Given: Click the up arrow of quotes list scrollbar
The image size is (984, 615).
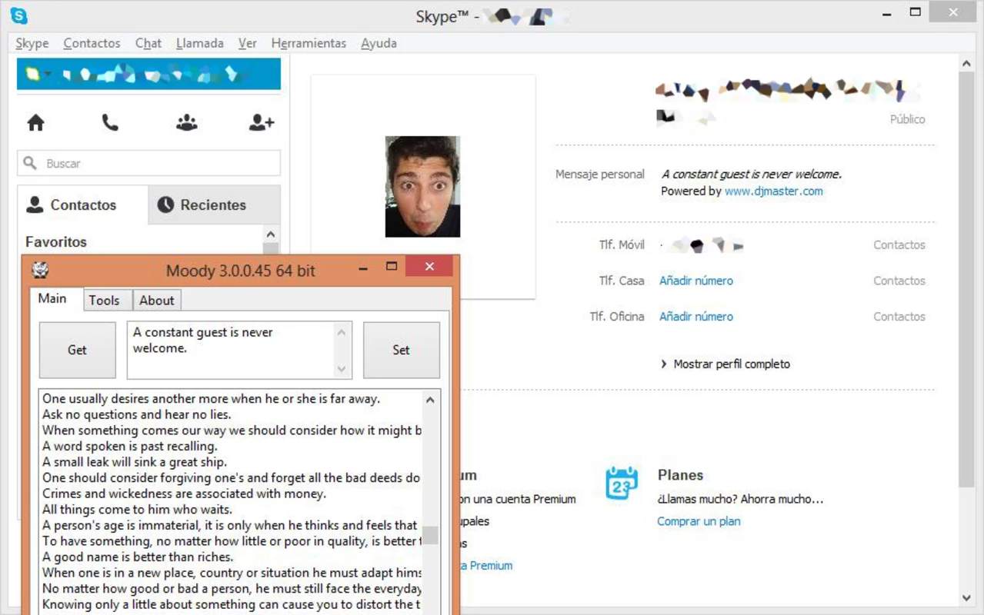Looking at the screenshot, I should [x=431, y=400].
